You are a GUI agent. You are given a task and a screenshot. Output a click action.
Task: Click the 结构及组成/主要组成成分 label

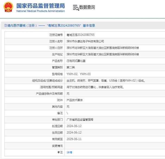click(x=47, y=81)
